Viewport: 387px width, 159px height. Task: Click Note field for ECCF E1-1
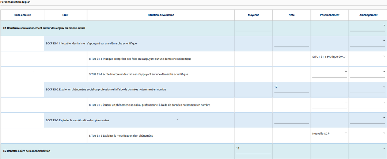[x=291, y=43]
